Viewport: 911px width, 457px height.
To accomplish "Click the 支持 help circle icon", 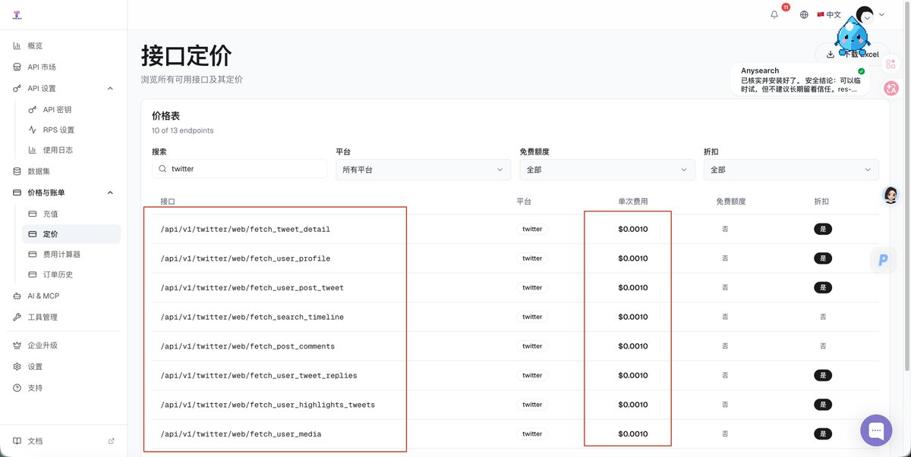I will point(17,387).
